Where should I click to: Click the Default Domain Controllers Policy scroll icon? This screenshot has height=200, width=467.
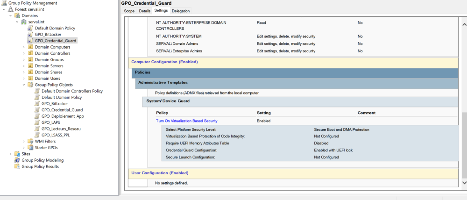(37, 91)
